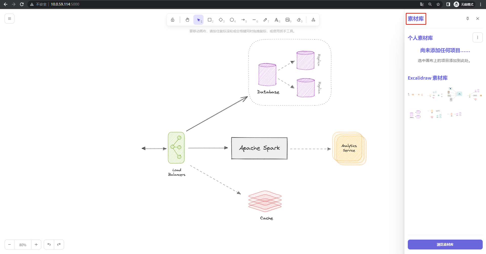The width and height of the screenshot is (486, 254).
Task: Click the Database label text
Action: tap(268, 92)
